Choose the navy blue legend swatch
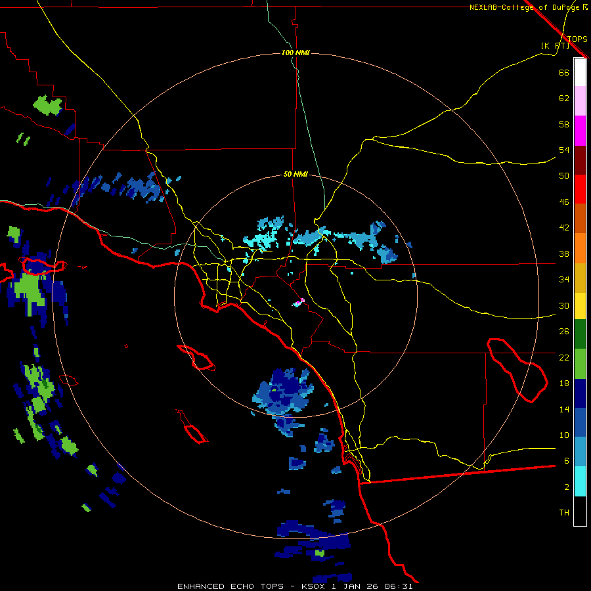 [580, 393]
